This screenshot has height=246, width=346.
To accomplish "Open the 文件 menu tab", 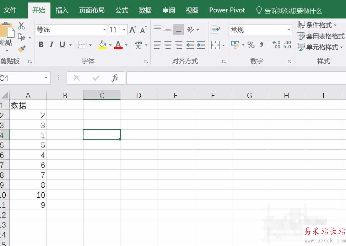I will [x=10, y=10].
